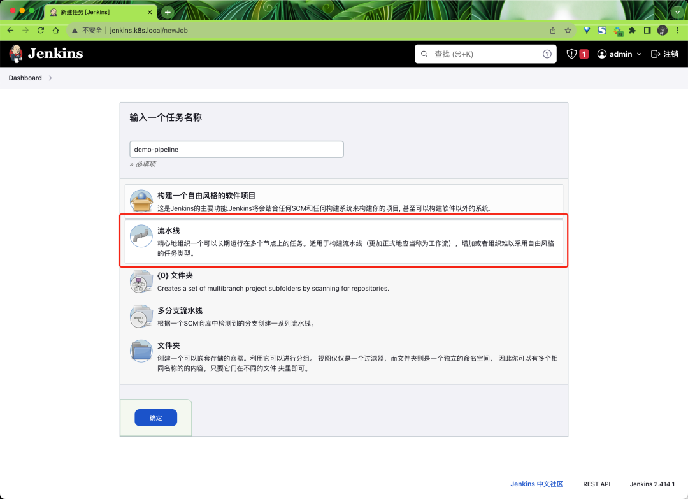688x499 pixels.
Task: Choose the {0} 文件夹 item type
Action: [175, 275]
